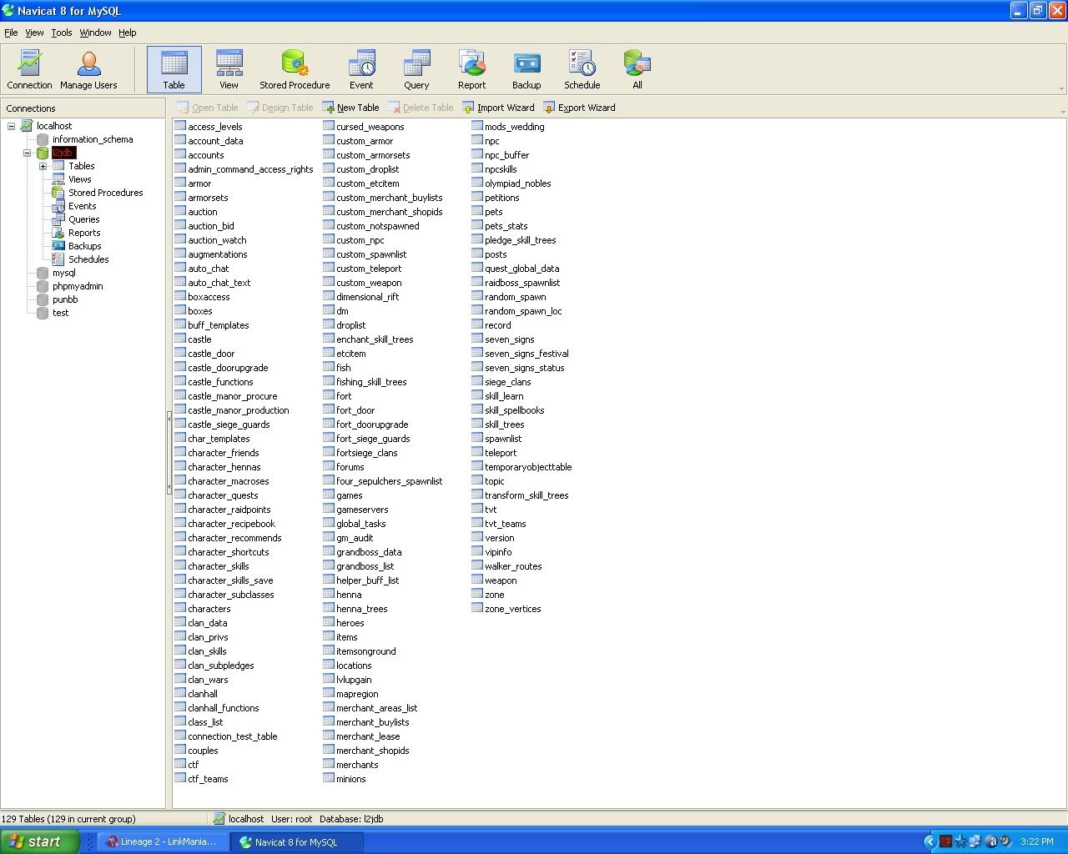Select the accounts table
This screenshot has width=1068, height=854.
tap(205, 155)
